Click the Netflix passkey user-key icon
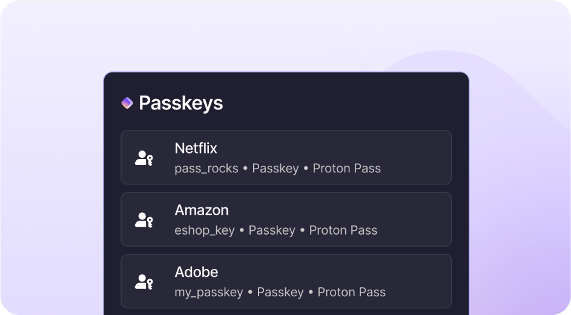The image size is (571, 315). [x=144, y=159]
